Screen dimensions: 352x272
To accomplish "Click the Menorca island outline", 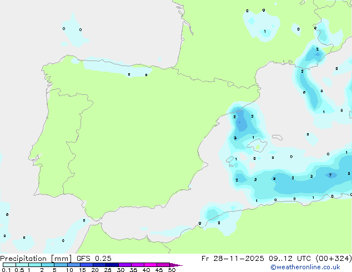I will (277, 137).
